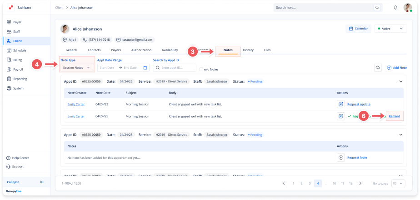Open the Note Type dropdown
Viewport: 420px width, 200px height.
(76, 67)
